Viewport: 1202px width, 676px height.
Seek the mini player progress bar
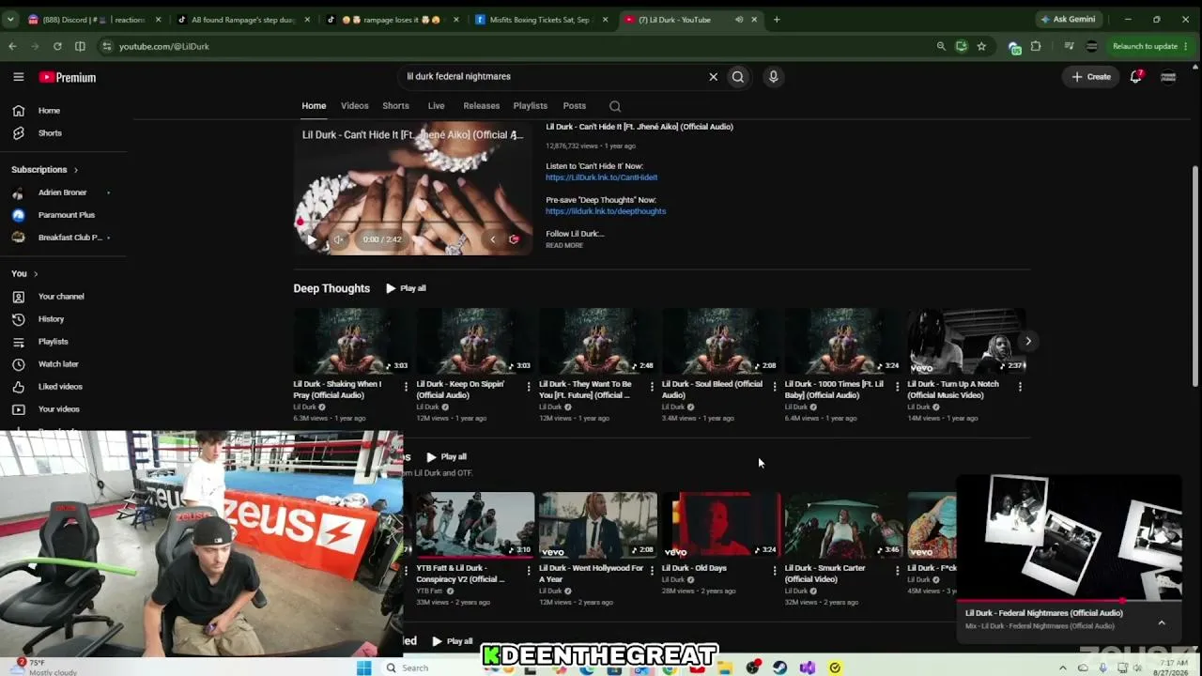click(1069, 601)
